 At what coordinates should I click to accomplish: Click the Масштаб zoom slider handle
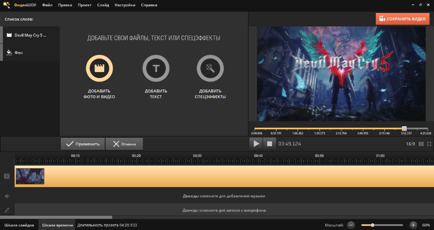(x=373, y=225)
